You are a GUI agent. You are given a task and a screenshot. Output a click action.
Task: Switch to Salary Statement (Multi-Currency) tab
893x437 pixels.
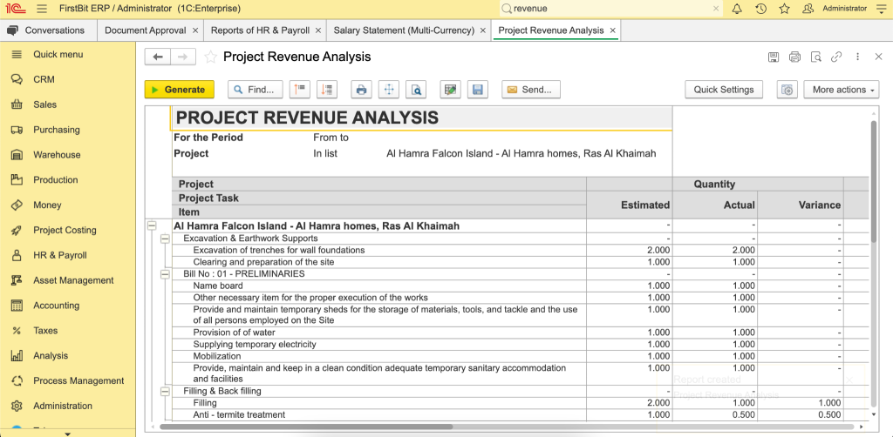tap(404, 30)
